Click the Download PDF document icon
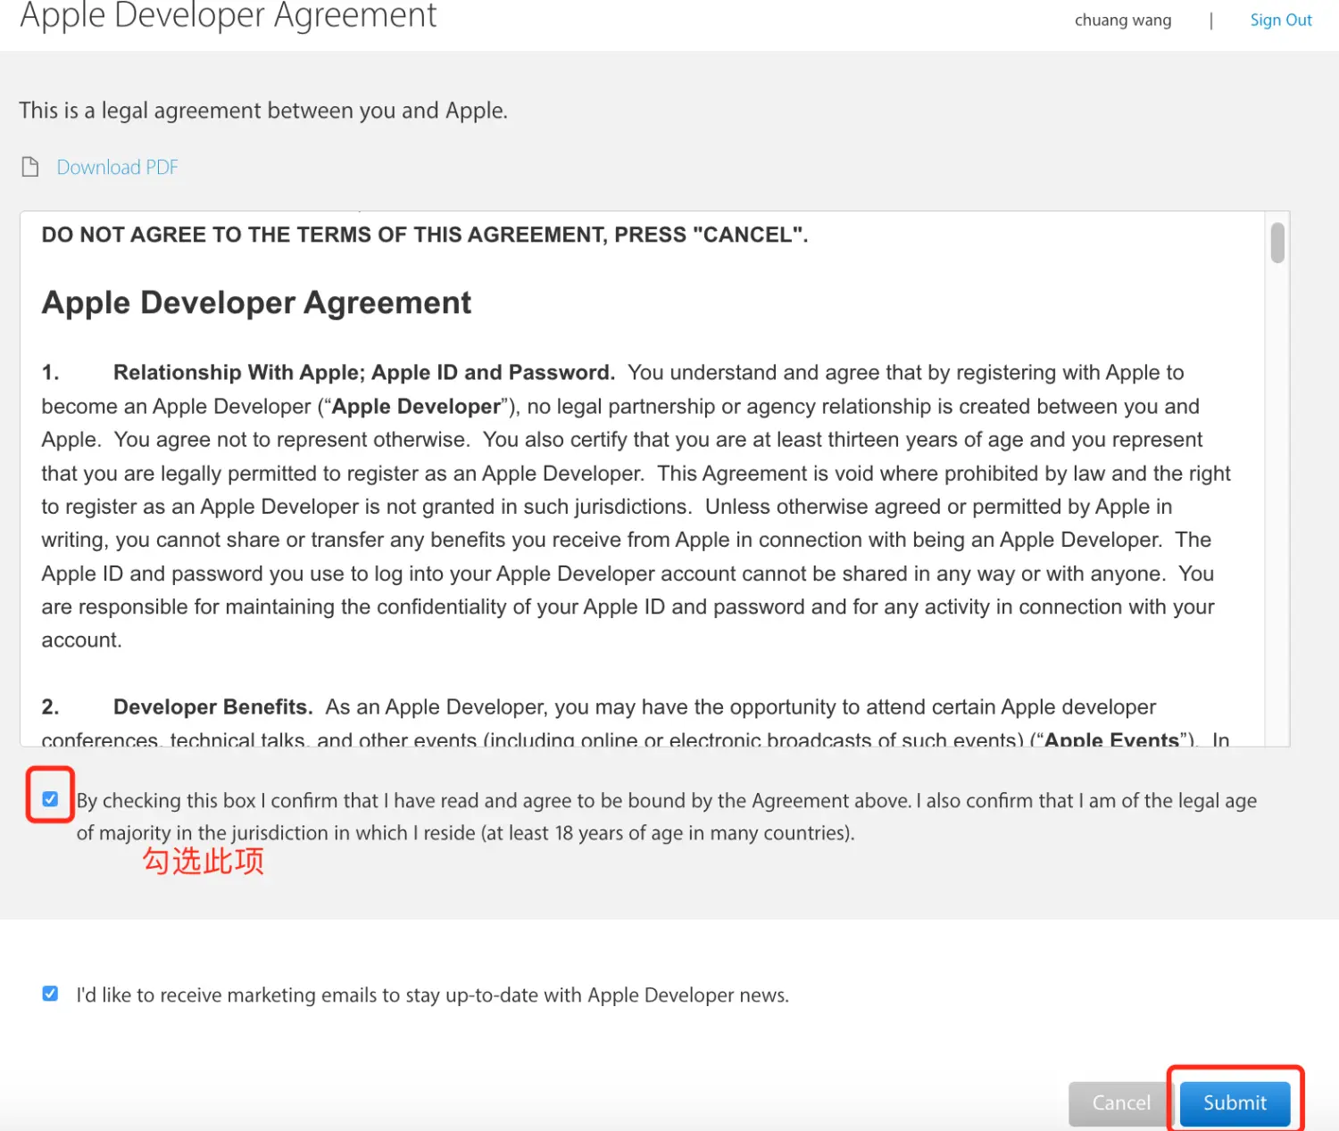The image size is (1339, 1131). click(30, 167)
